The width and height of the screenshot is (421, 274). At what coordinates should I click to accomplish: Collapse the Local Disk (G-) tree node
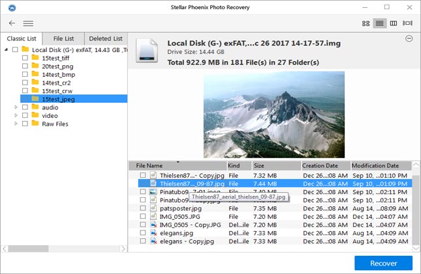[x=6, y=49]
